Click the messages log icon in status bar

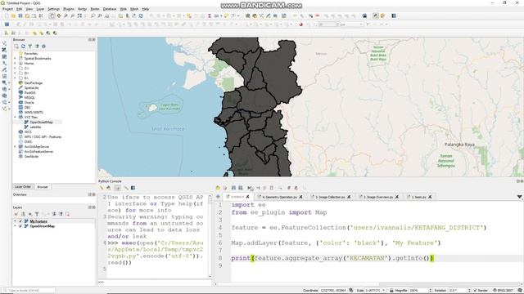coord(520,291)
